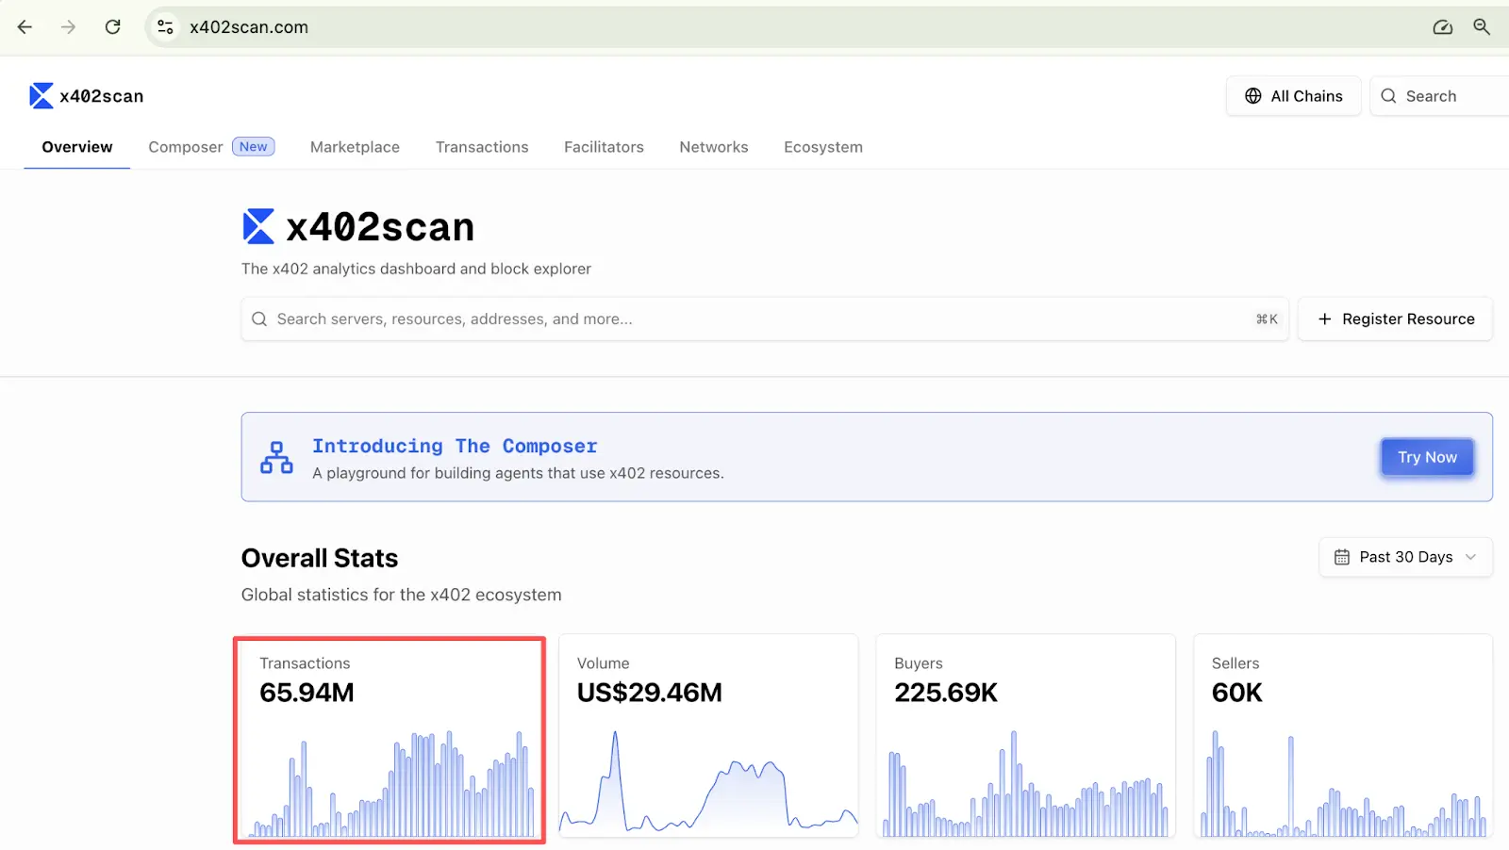Viewport: 1509px width, 850px height.
Task: Open the Buyers stats card
Action: click(1025, 736)
